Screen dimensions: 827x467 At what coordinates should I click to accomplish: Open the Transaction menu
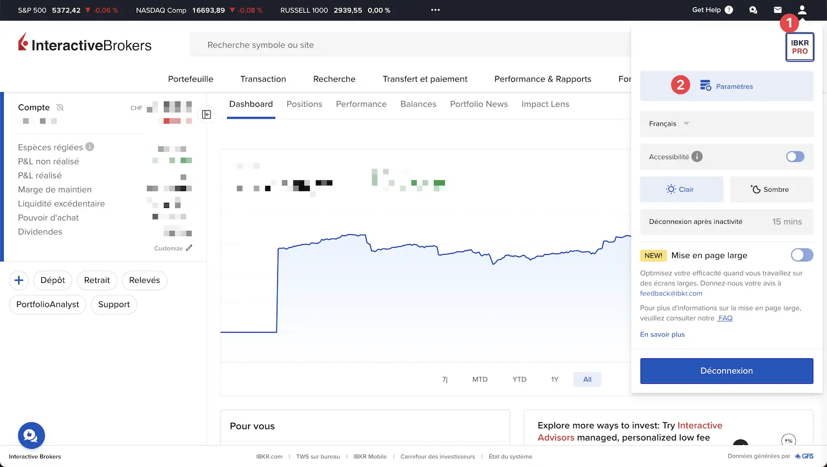[x=263, y=79]
